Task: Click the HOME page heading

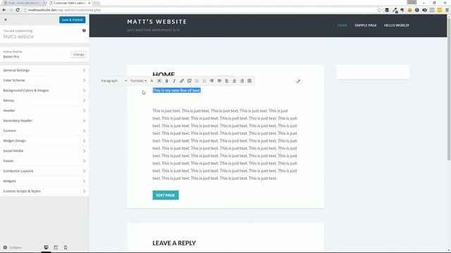Action: 163,74
